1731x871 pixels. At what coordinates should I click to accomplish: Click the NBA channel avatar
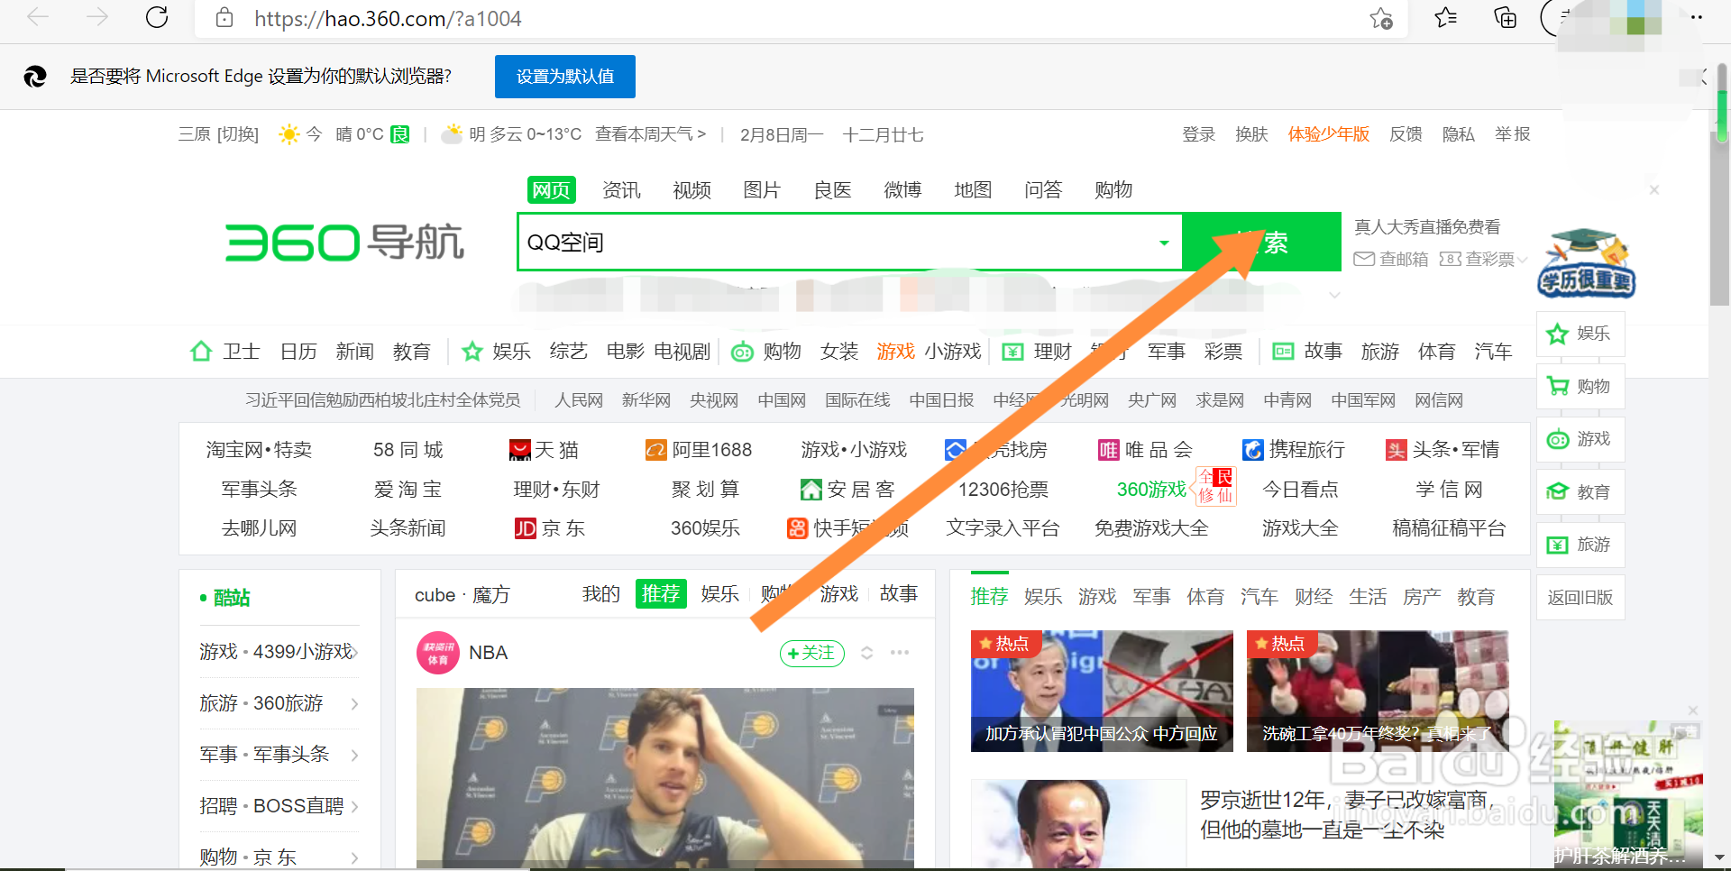tap(438, 653)
